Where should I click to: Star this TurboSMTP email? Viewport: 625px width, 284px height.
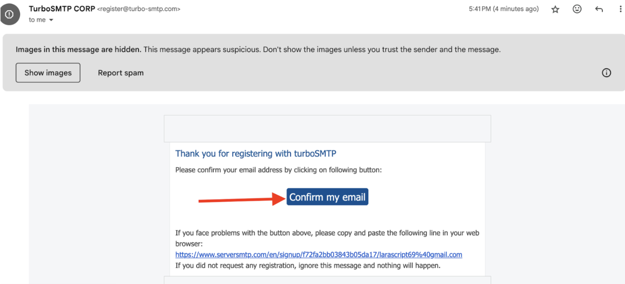pos(555,9)
